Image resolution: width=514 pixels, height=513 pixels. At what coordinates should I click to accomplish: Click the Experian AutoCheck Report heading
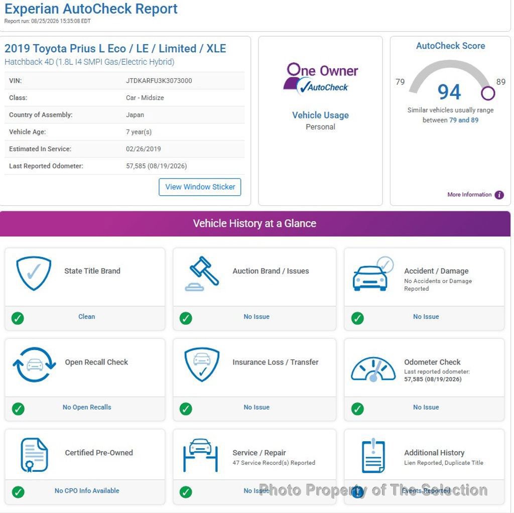click(x=91, y=9)
